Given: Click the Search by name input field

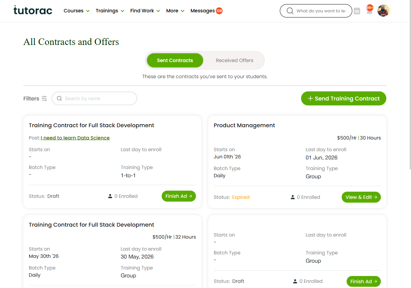Looking at the screenshot, I should tap(94, 98).
